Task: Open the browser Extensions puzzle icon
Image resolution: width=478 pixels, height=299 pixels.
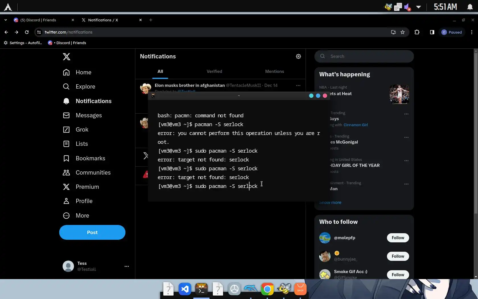Action: [417, 32]
